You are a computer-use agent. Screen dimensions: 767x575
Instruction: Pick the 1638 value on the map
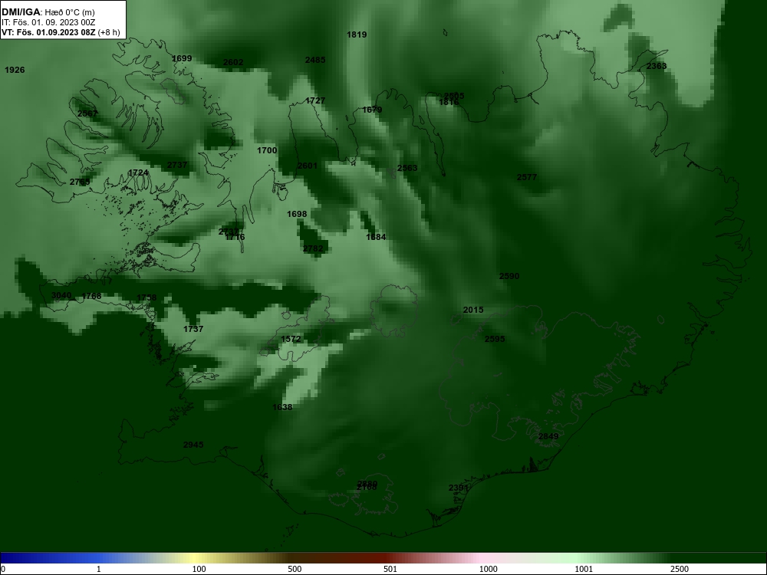click(x=282, y=407)
